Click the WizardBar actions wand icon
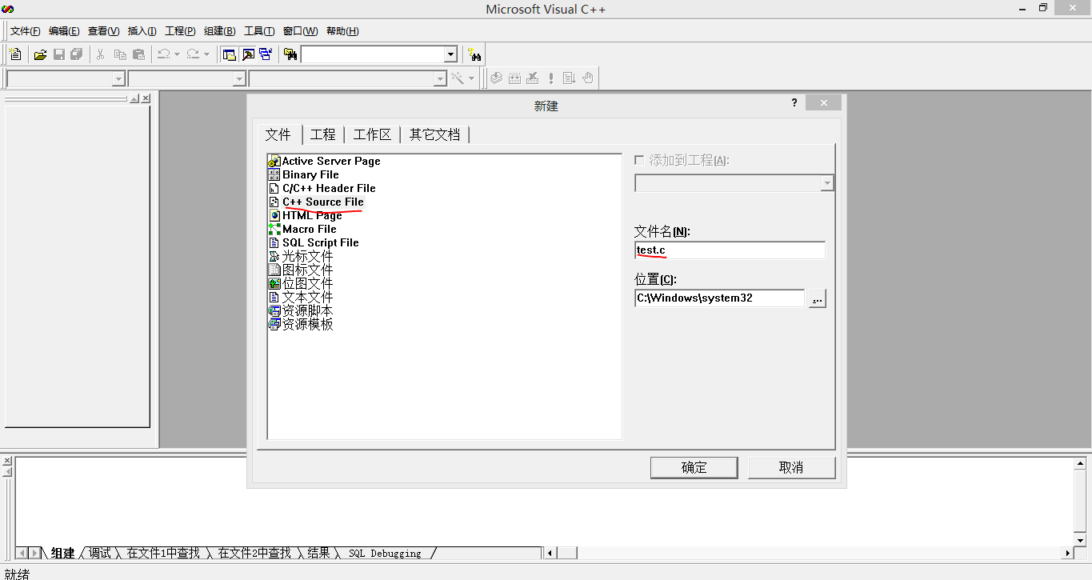Screen dimensions: 1092x580 pyautogui.click(x=458, y=78)
